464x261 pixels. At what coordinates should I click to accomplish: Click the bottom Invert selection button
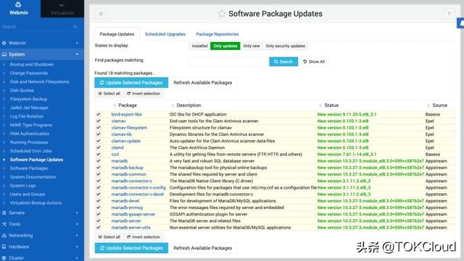[x=144, y=237]
